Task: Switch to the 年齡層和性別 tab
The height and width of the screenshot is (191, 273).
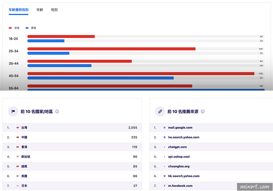Action: tap(19, 10)
